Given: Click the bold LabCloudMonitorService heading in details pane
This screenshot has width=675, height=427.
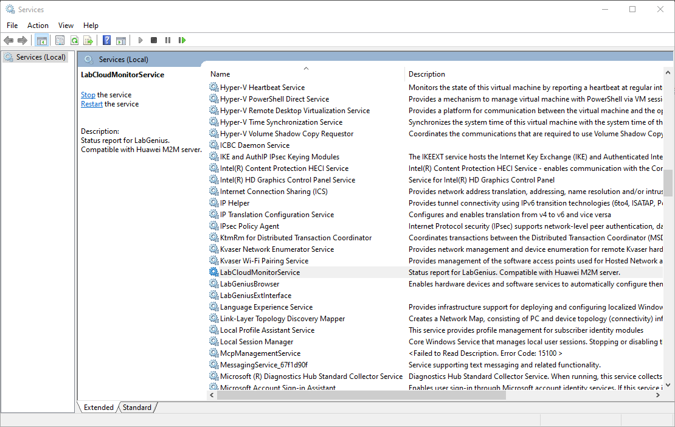Looking at the screenshot, I should click(x=123, y=74).
